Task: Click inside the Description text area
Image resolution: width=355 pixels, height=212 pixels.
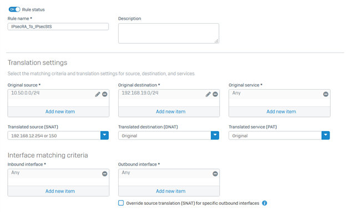Action: coord(169,33)
